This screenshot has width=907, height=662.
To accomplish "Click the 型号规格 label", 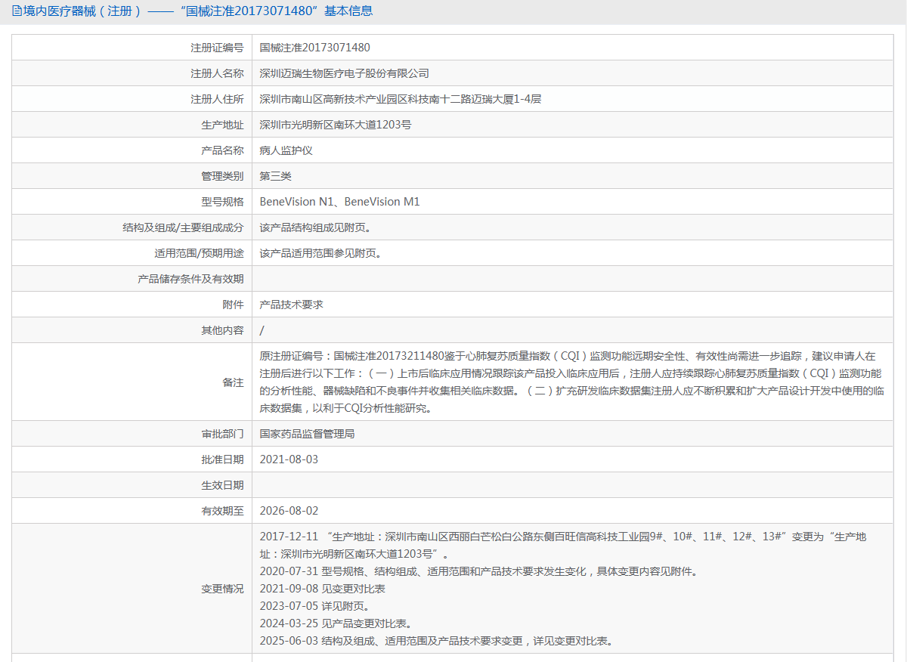I will point(222,202).
